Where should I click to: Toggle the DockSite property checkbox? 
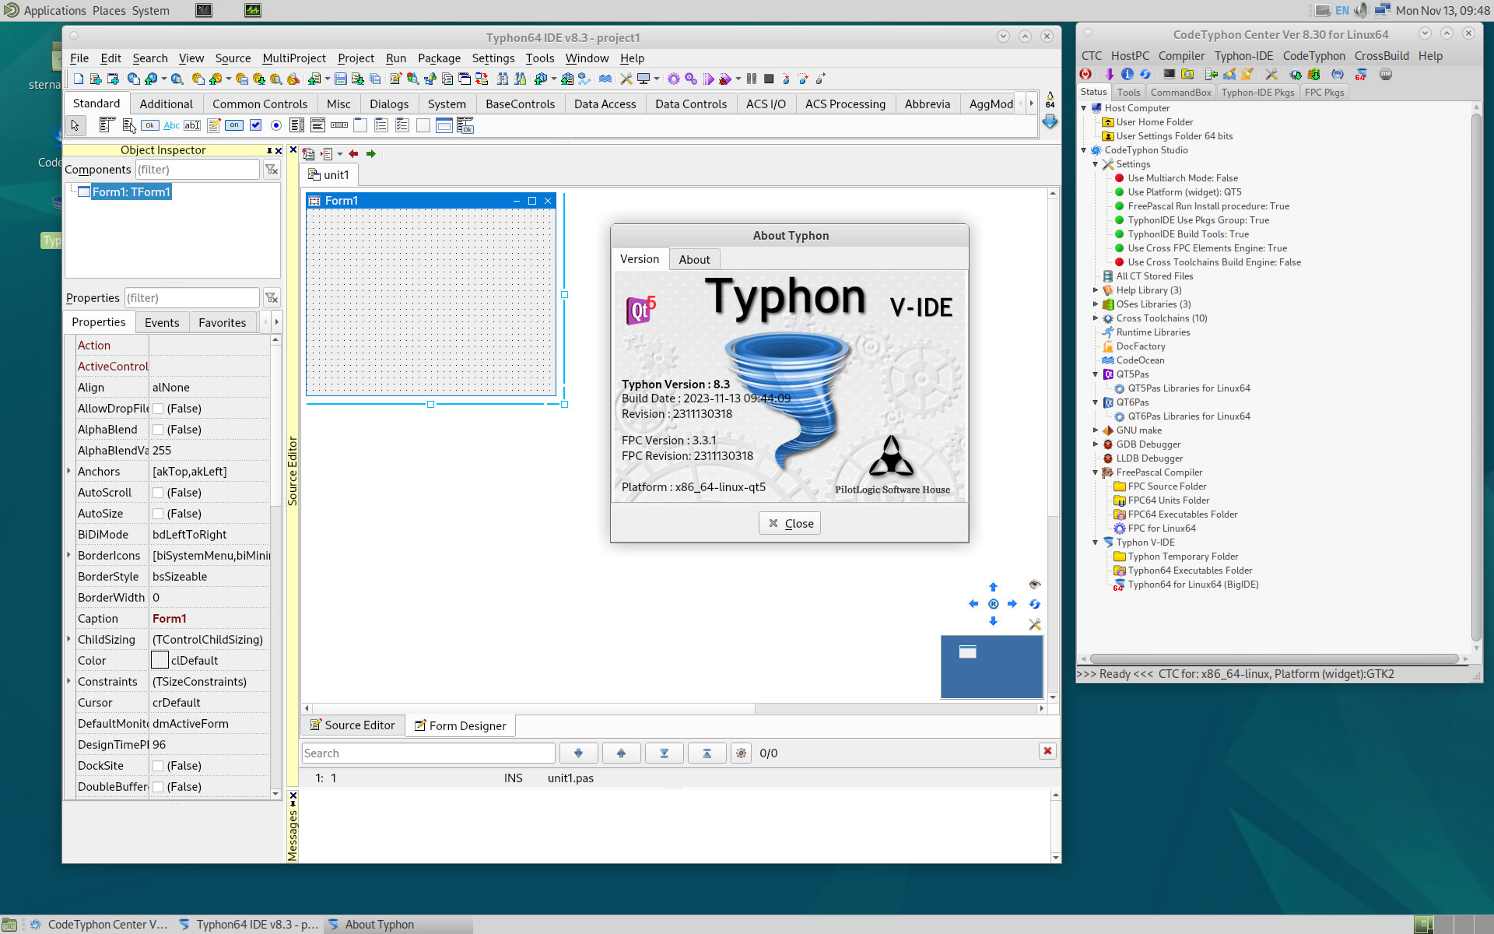click(x=158, y=766)
